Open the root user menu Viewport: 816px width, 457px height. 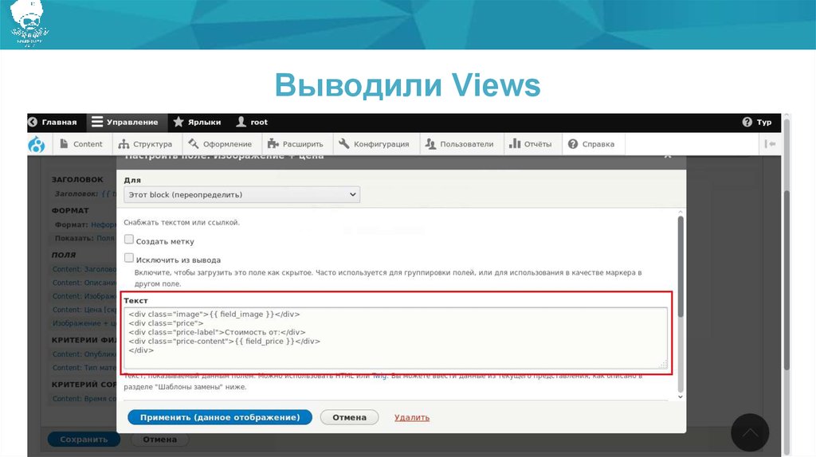pyautogui.click(x=253, y=122)
